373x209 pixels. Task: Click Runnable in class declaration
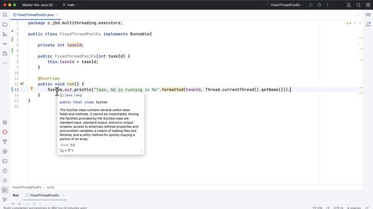(140, 34)
